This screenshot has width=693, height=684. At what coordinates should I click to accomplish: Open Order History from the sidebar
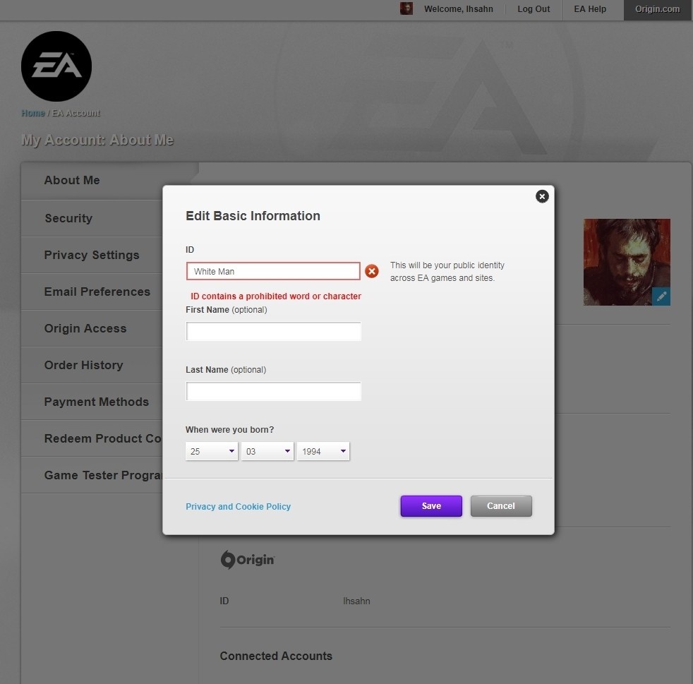[83, 365]
